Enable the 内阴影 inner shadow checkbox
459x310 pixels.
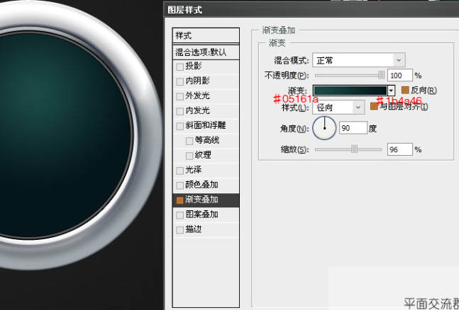[179, 81]
